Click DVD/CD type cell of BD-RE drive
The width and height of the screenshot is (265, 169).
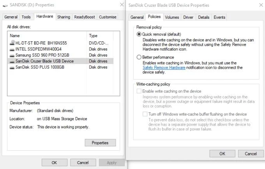pos(99,43)
